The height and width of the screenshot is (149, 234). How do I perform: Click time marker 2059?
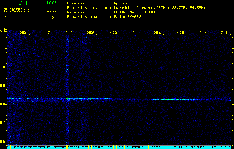pyautogui.click(x=202, y=32)
